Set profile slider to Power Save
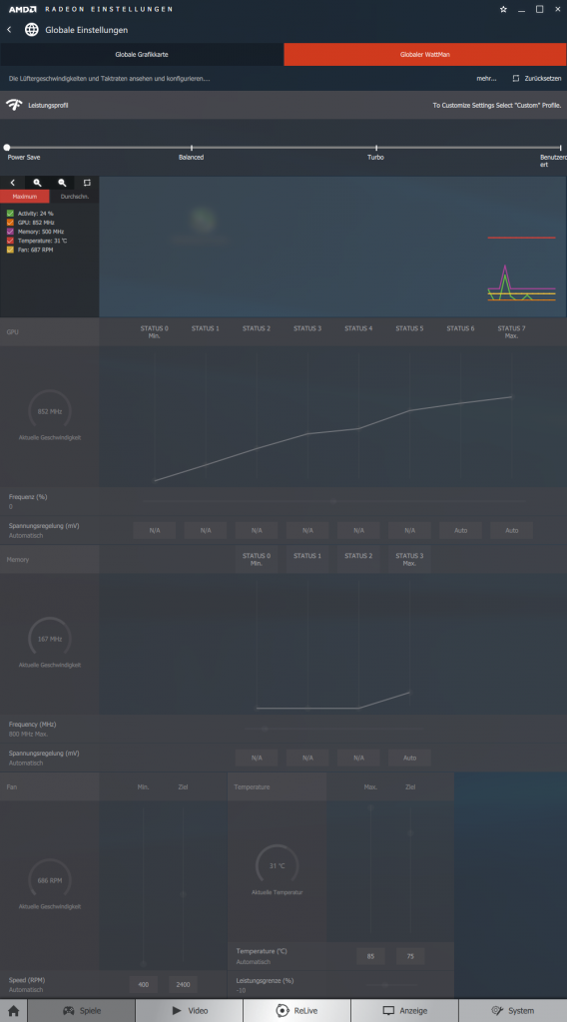The height and width of the screenshot is (1022, 567). point(7,148)
